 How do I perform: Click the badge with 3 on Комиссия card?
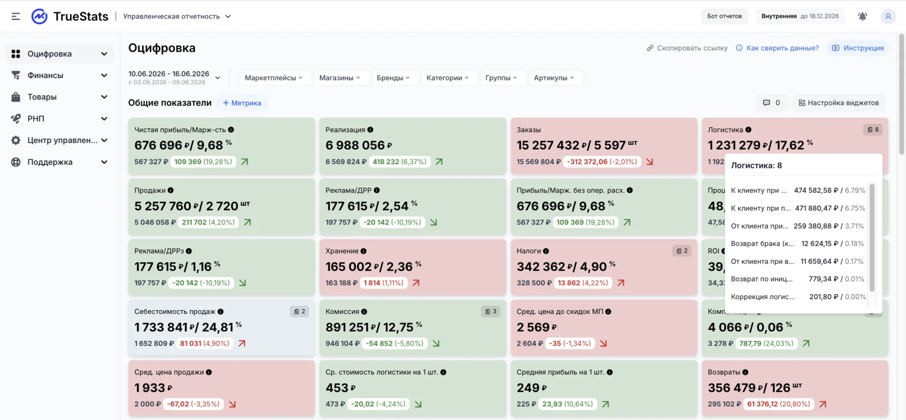(x=491, y=311)
